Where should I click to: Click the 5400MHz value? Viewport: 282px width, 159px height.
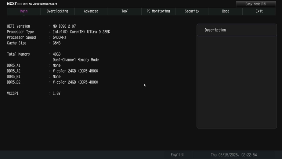(x=59, y=38)
